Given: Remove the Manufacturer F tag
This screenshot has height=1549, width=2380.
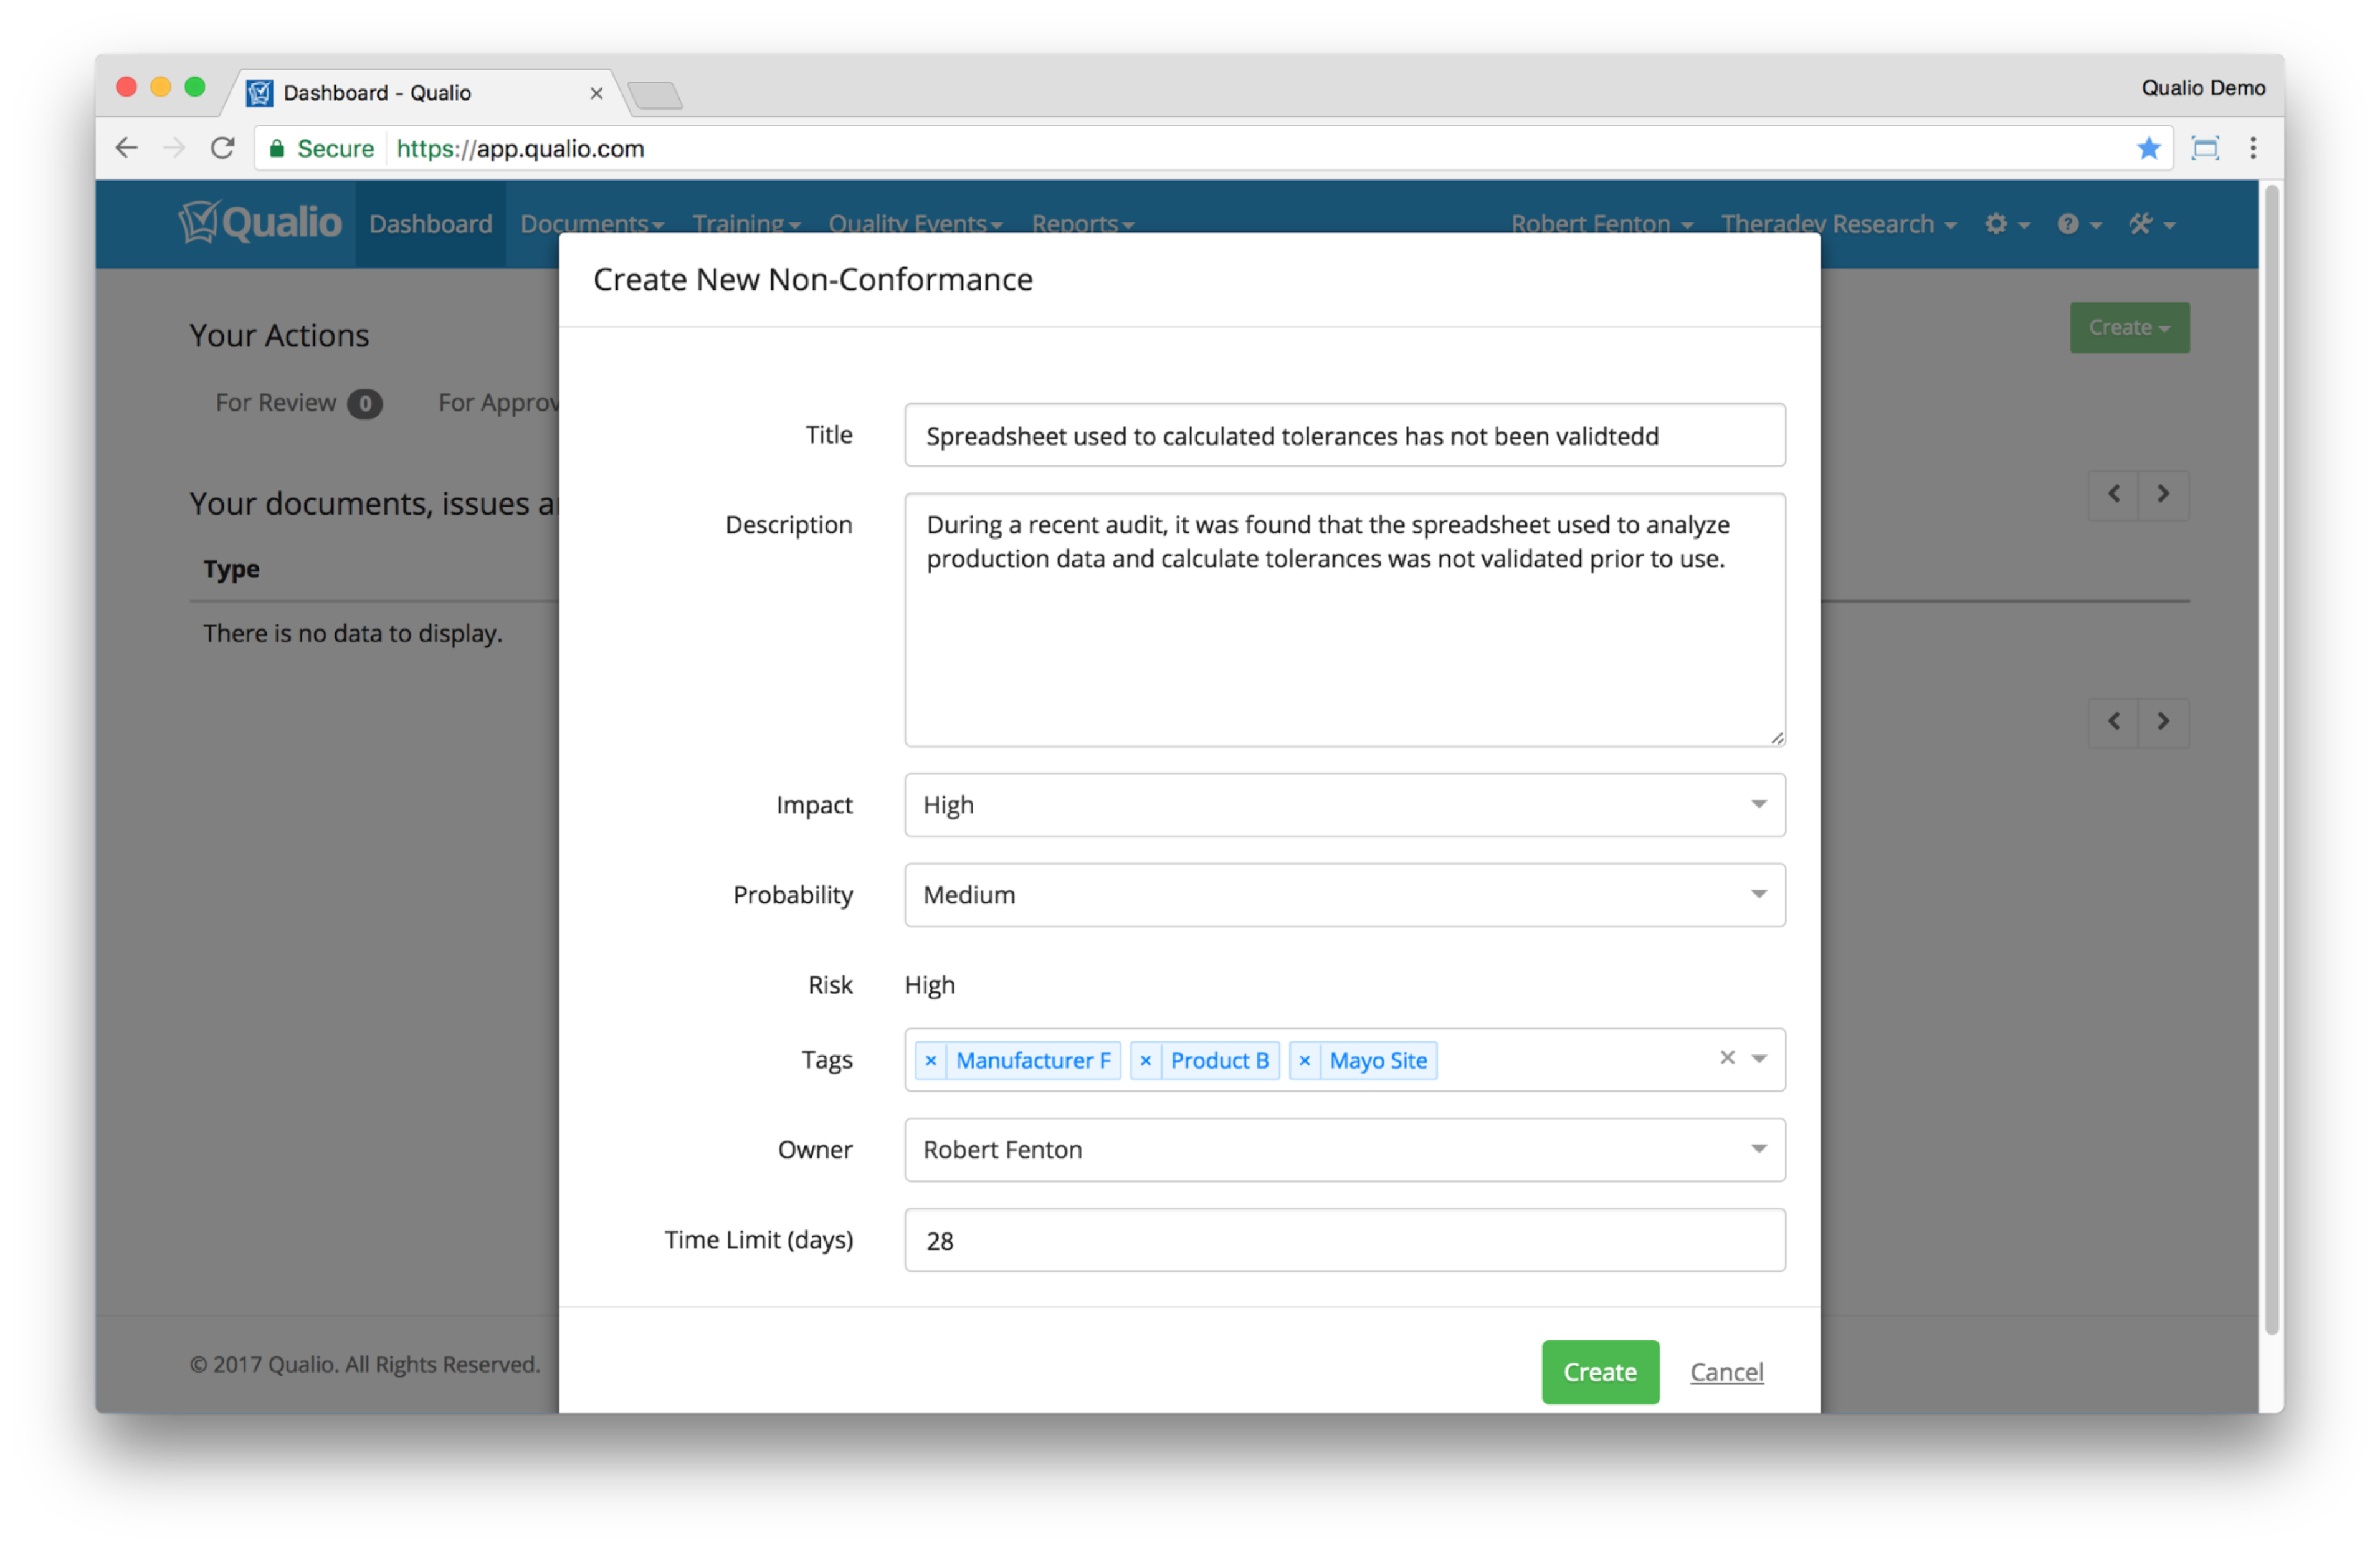Looking at the screenshot, I should tap(930, 1060).
